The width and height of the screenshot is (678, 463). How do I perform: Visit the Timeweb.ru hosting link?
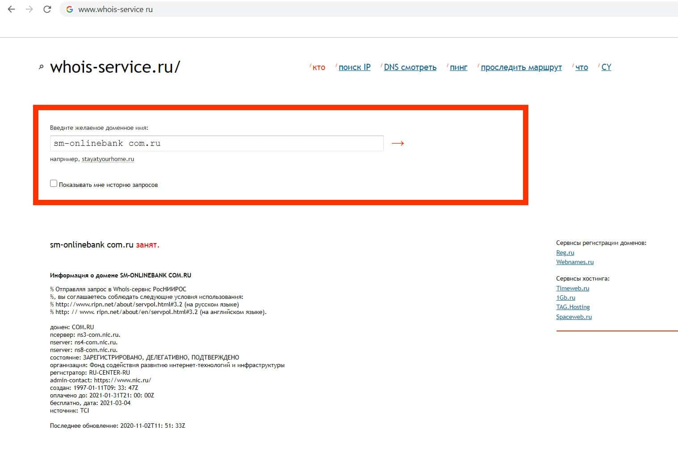tap(573, 288)
